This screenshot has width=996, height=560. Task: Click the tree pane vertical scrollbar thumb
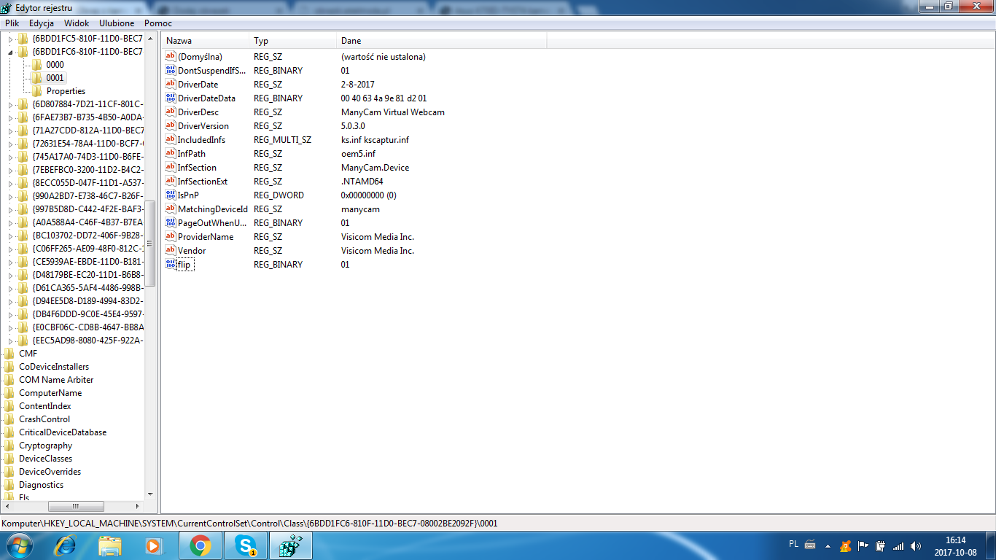(150, 243)
